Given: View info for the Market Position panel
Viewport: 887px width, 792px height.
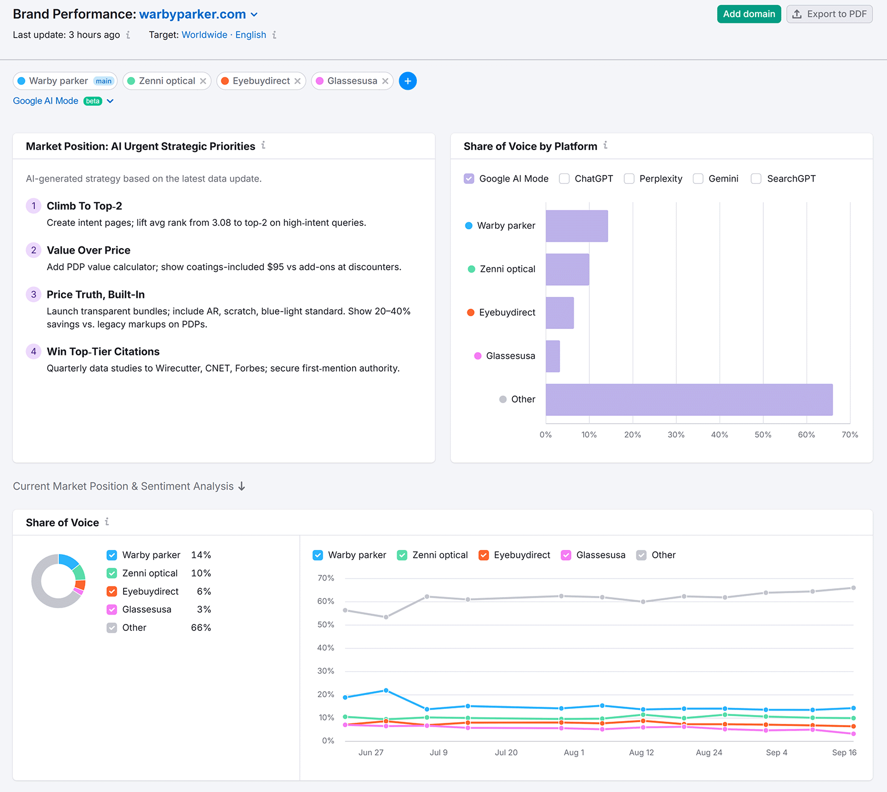Looking at the screenshot, I should pyautogui.click(x=264, y=146).
